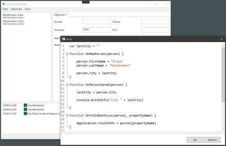Viewport: 226px width, 146px height.
Task: Close the Automation Study window
Action: pos(166,4)
